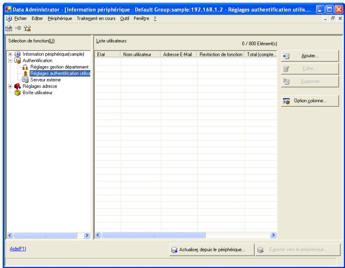Click the Réglages gestion département icon
This screenshot has width=345, height=268.
point(25,67)
